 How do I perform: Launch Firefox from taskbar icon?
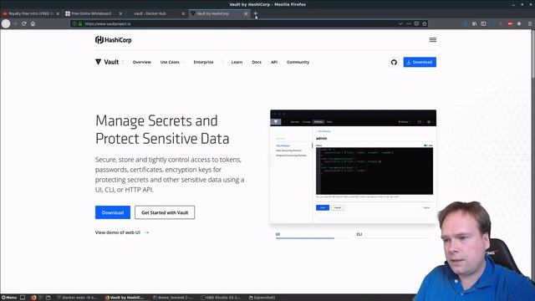tap(33, 298)
